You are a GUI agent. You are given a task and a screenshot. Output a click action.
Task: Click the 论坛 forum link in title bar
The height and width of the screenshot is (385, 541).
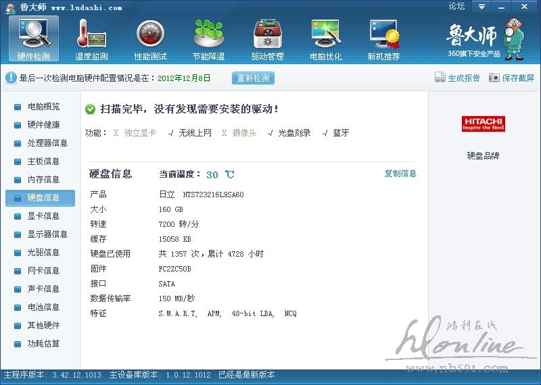(456, 7)
